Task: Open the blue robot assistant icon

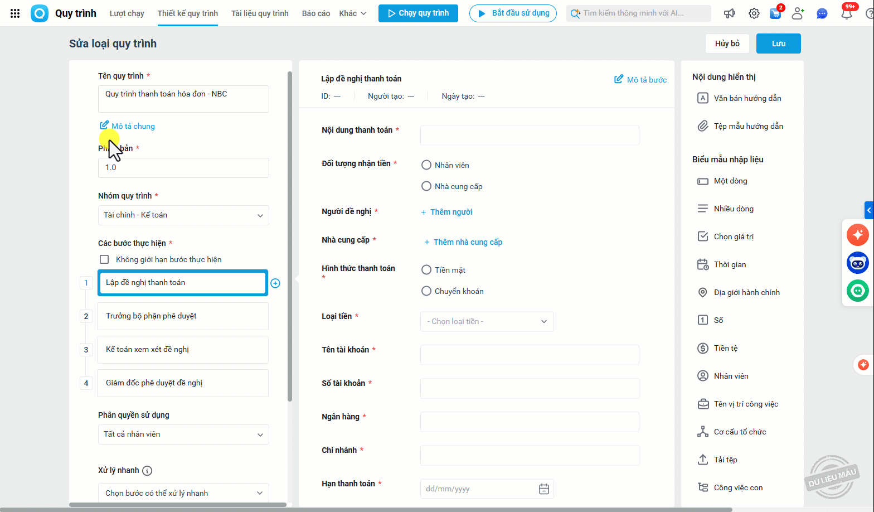Action: coord(858,262)
